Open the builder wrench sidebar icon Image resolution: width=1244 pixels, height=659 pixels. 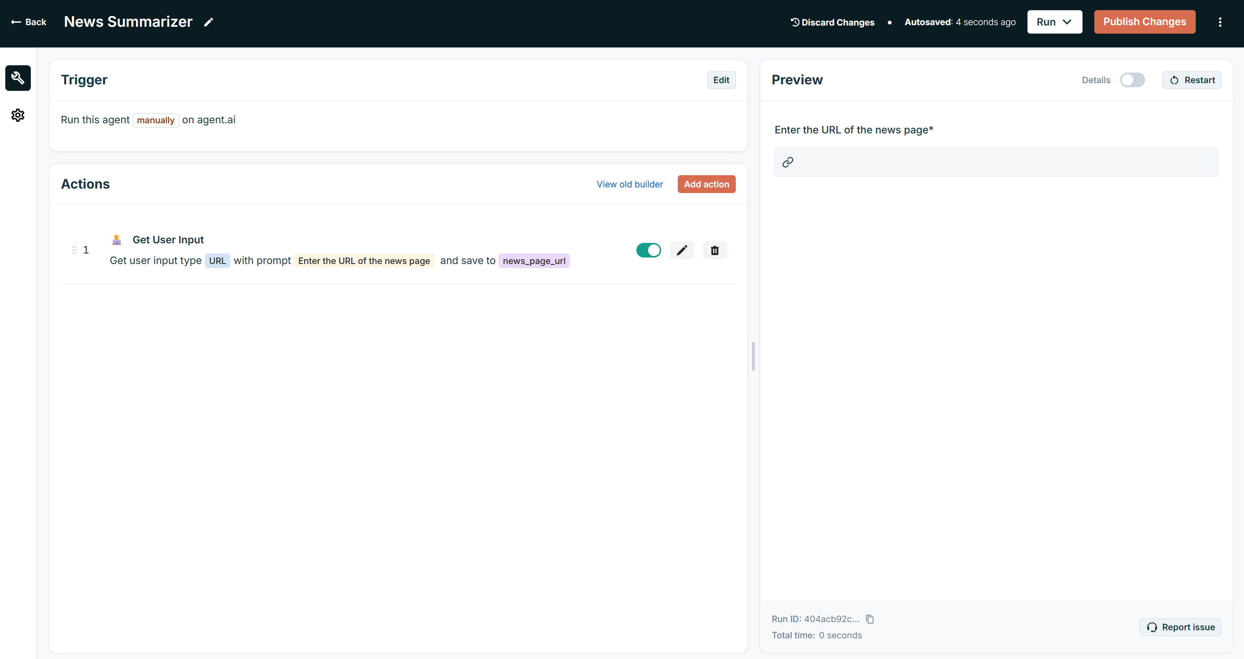(18, 78)
